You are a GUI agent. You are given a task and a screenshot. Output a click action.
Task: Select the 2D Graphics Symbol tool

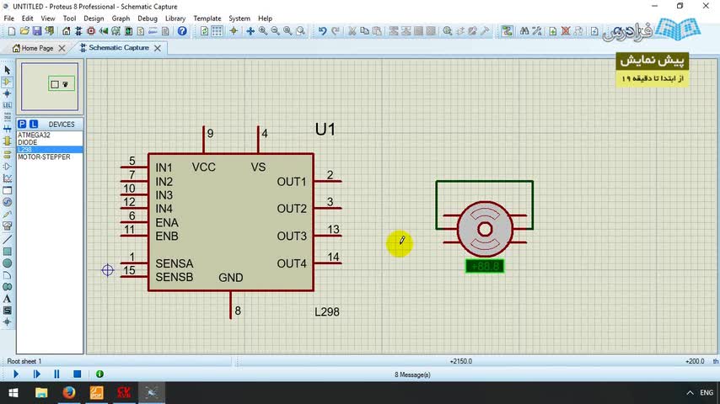(x=7, y=311)
